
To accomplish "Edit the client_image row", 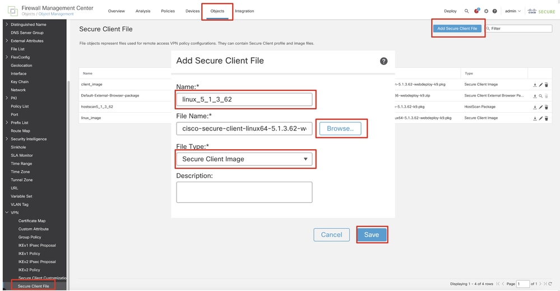I will (541, 85).
